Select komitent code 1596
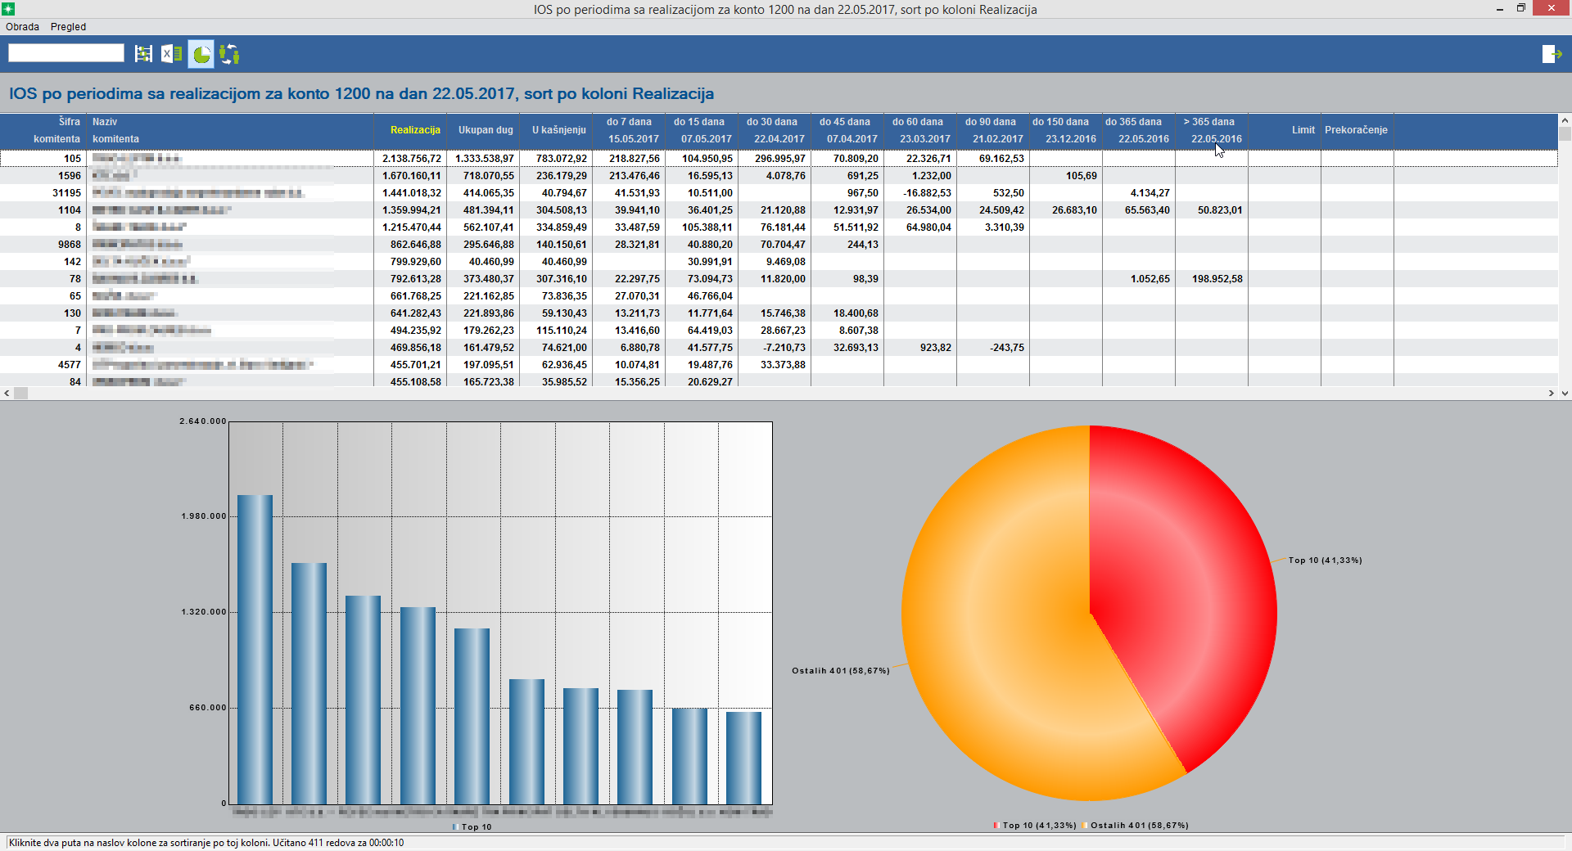Image resolution: width=1572 pixels, height=851 pixels. [70, 176]
